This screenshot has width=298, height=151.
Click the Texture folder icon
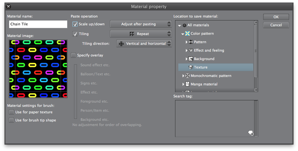click(191, 67)
